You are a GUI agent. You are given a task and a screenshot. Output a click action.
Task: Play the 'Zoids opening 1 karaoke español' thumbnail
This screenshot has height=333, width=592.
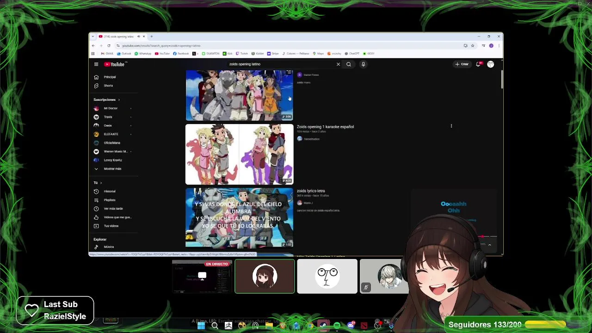coord(239,154)
